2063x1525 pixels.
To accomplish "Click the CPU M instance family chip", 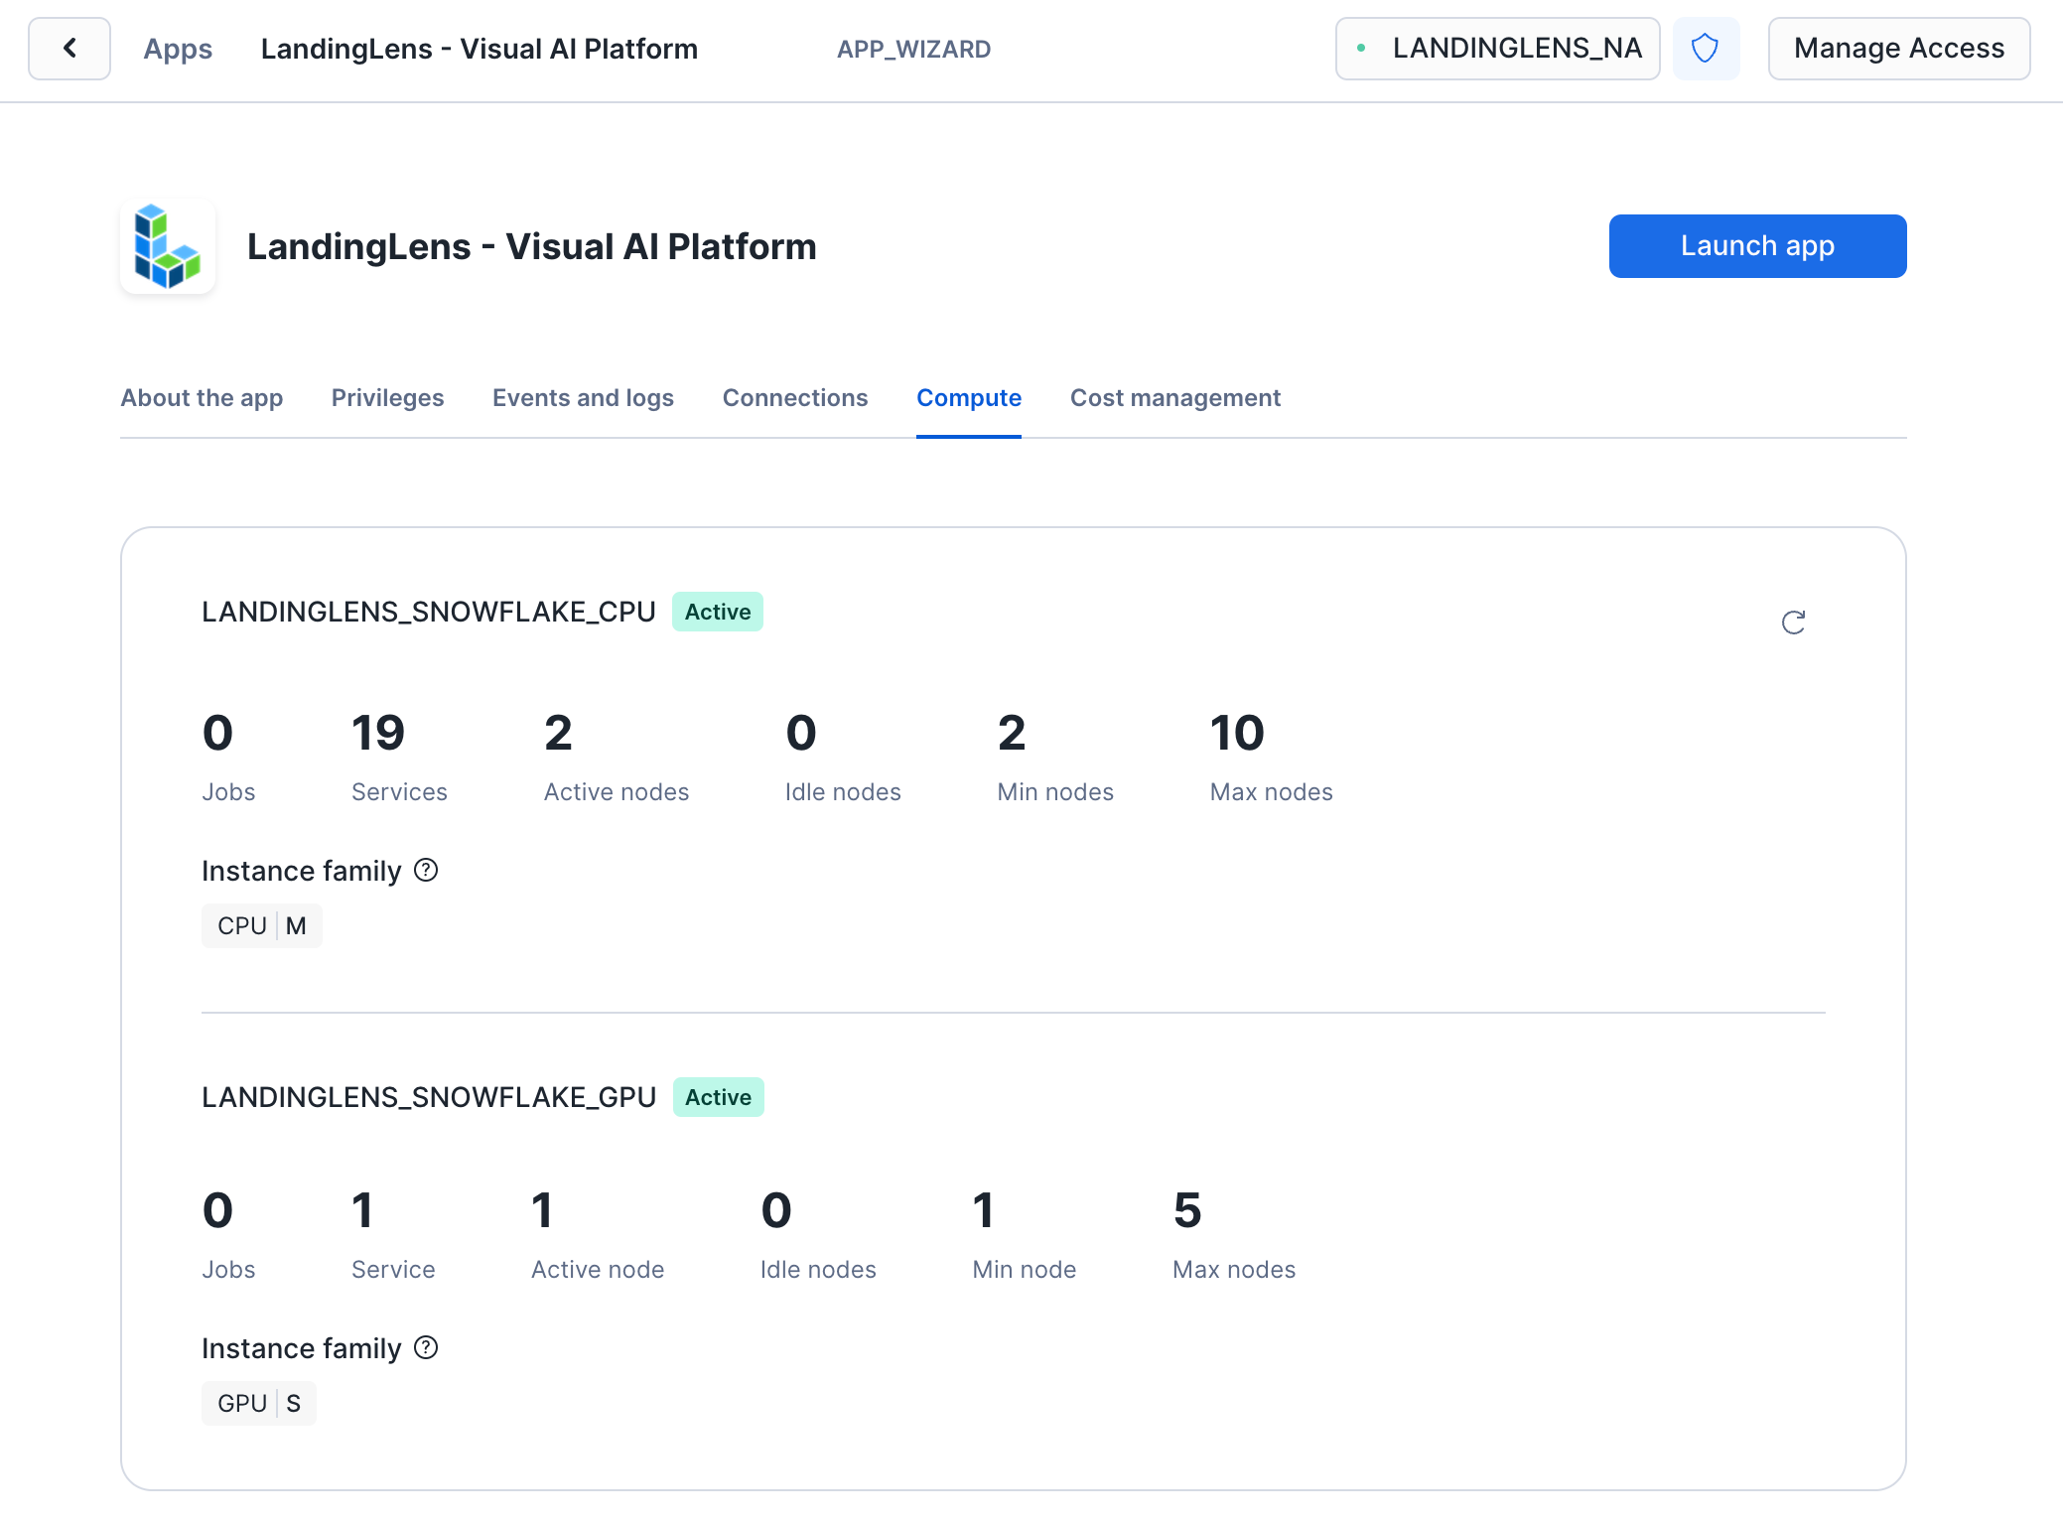I will [261, 926].
